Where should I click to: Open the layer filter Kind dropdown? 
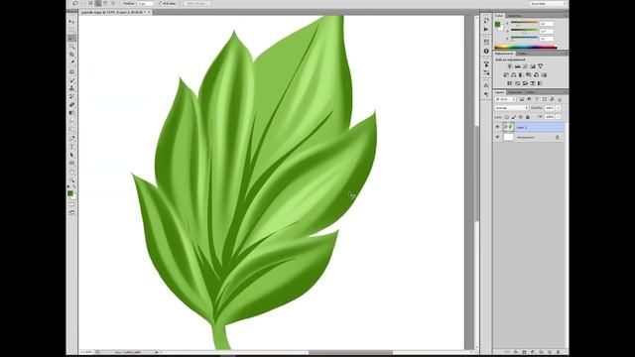505,99
